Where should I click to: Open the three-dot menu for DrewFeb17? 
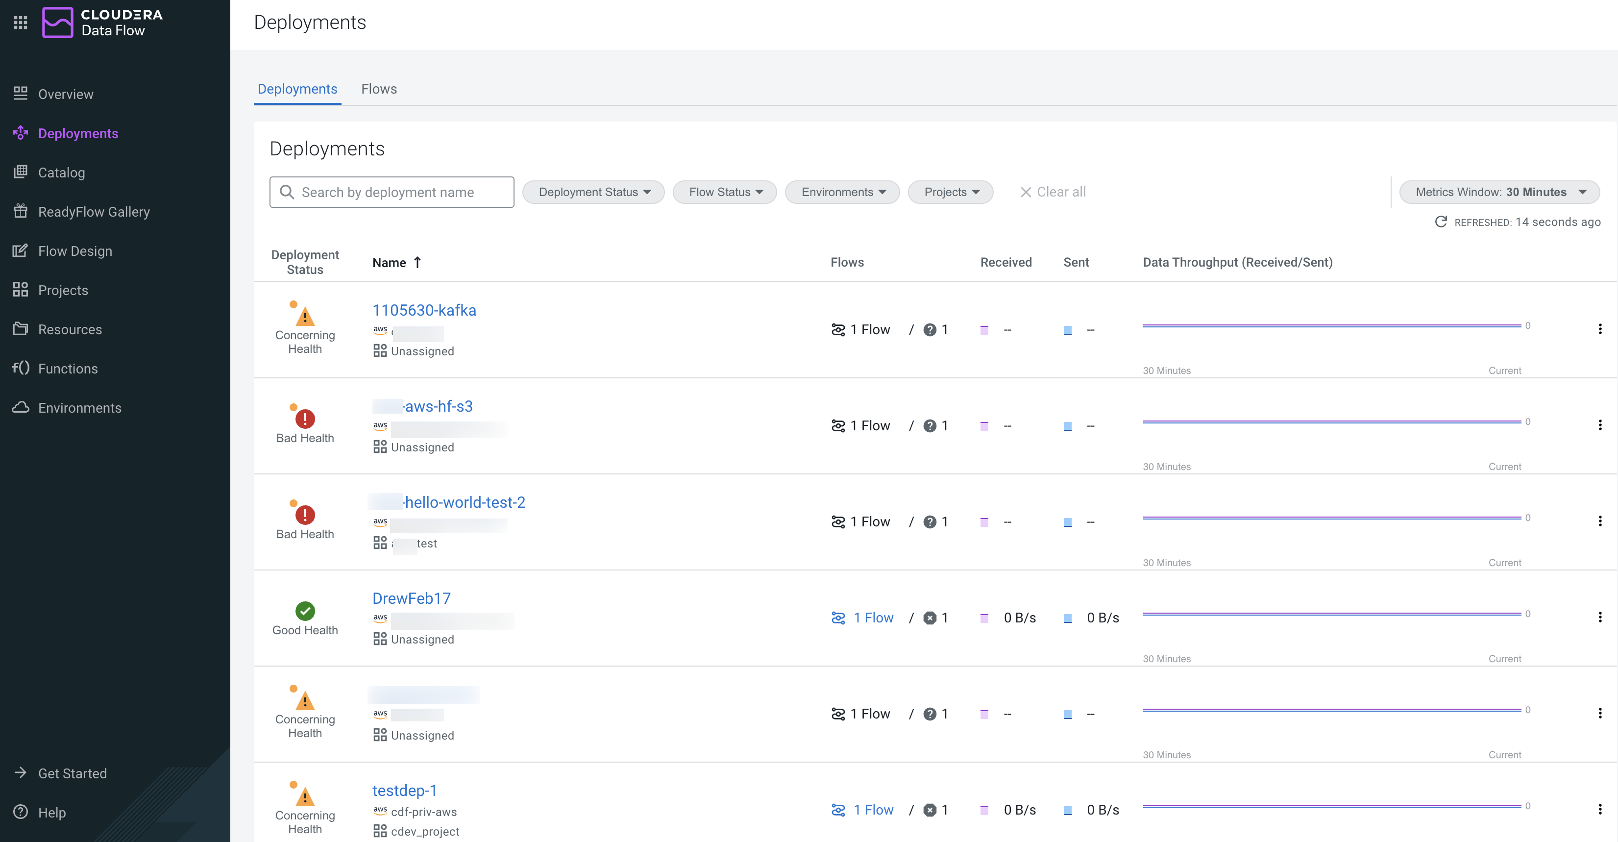(1599, 617)
